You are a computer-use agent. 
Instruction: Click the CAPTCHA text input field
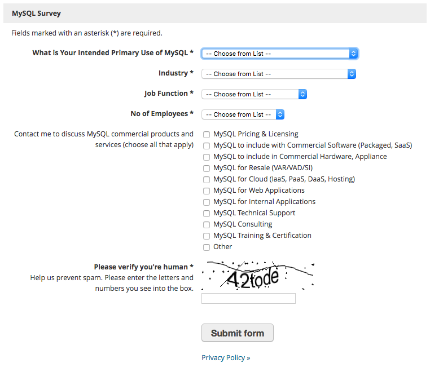[248, 299]
